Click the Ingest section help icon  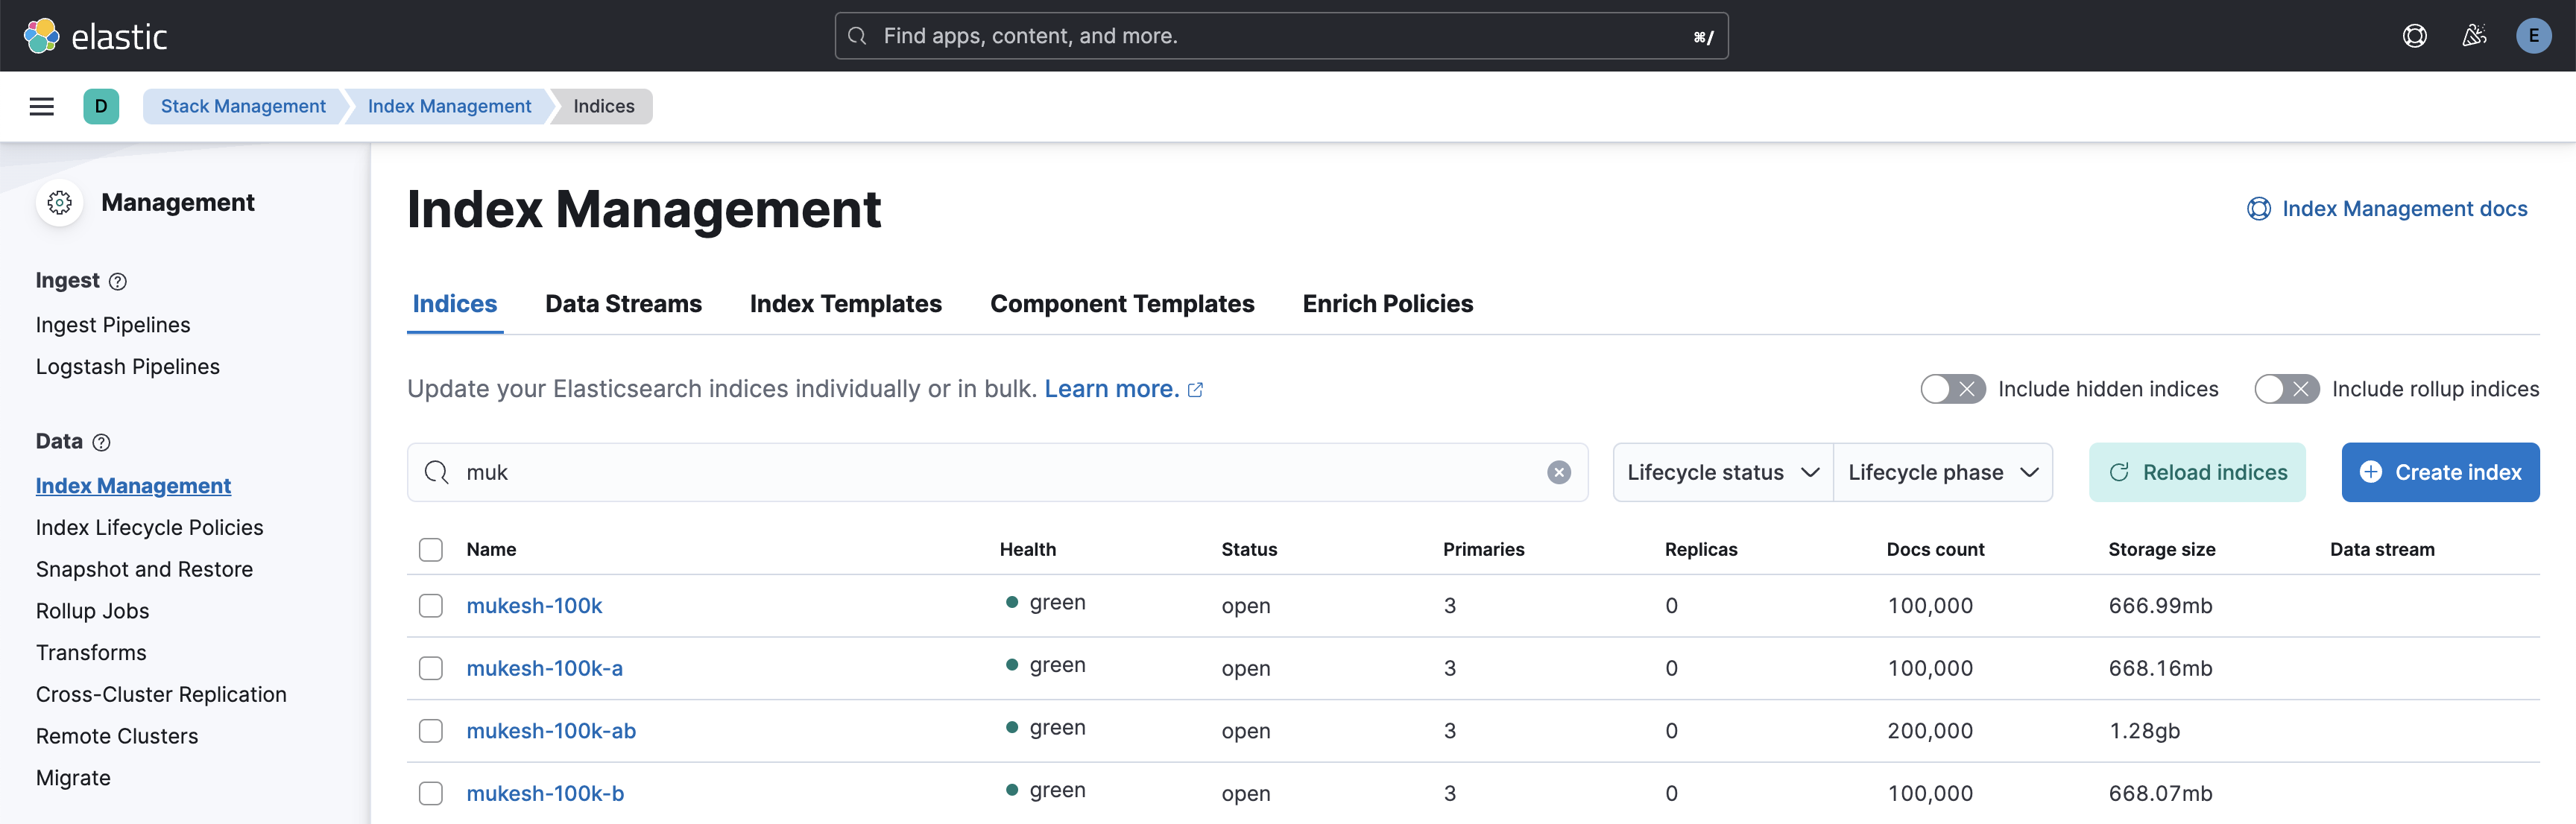pos(118,281)
